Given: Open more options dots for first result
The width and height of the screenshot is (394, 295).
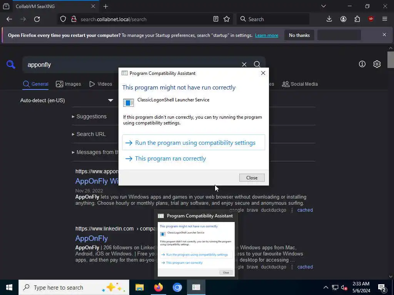Looking at the screenshot, I should [292, 210].
